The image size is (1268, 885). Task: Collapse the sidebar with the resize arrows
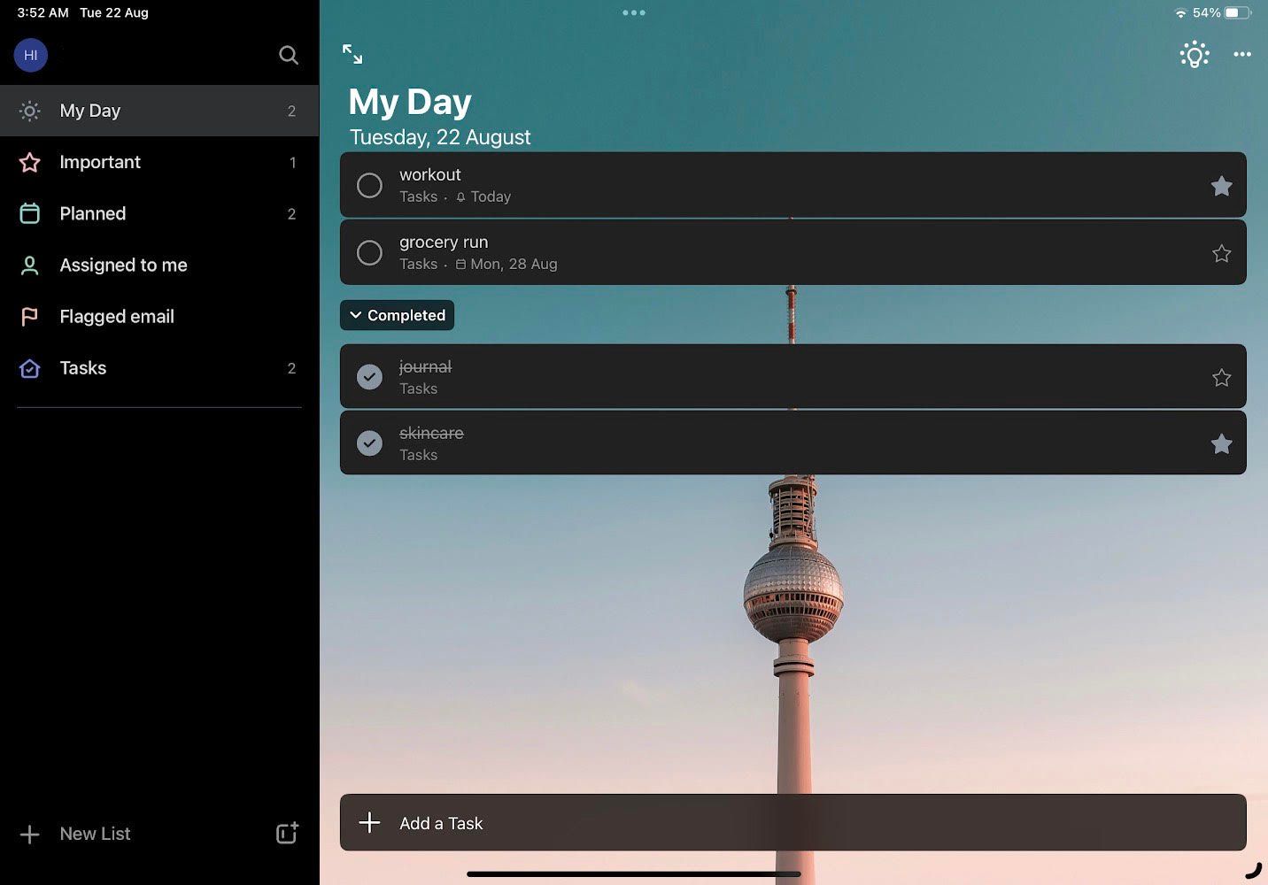[352, 54]
